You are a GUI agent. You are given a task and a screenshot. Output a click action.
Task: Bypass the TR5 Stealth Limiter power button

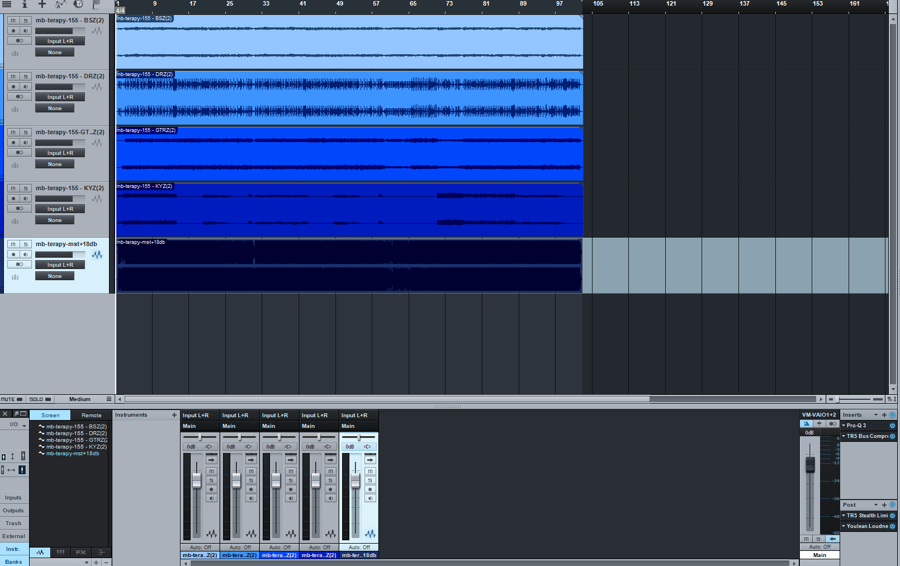point(892,516)
